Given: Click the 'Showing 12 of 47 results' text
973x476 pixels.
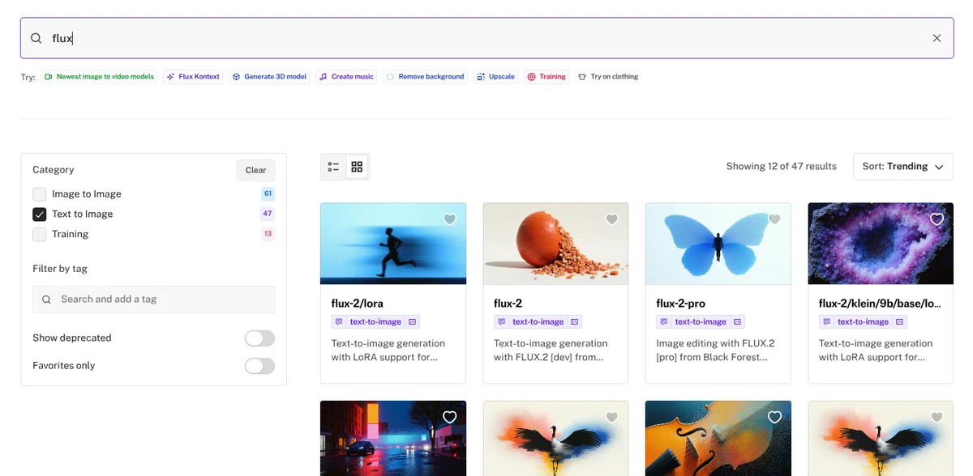Looking at the screenshot, I should (x=781, y=167).
